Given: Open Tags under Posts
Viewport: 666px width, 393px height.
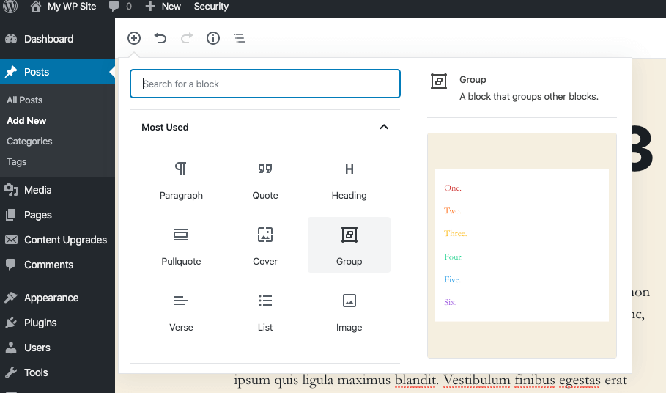Looking at the screenshot, I should (17, 162).
